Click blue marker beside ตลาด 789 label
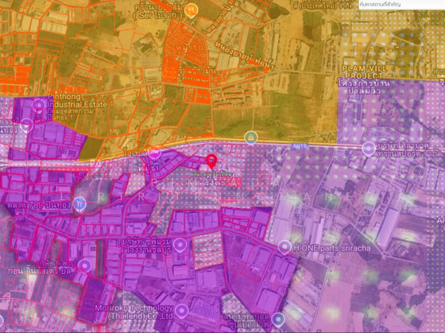 click(x=80, y=205)
